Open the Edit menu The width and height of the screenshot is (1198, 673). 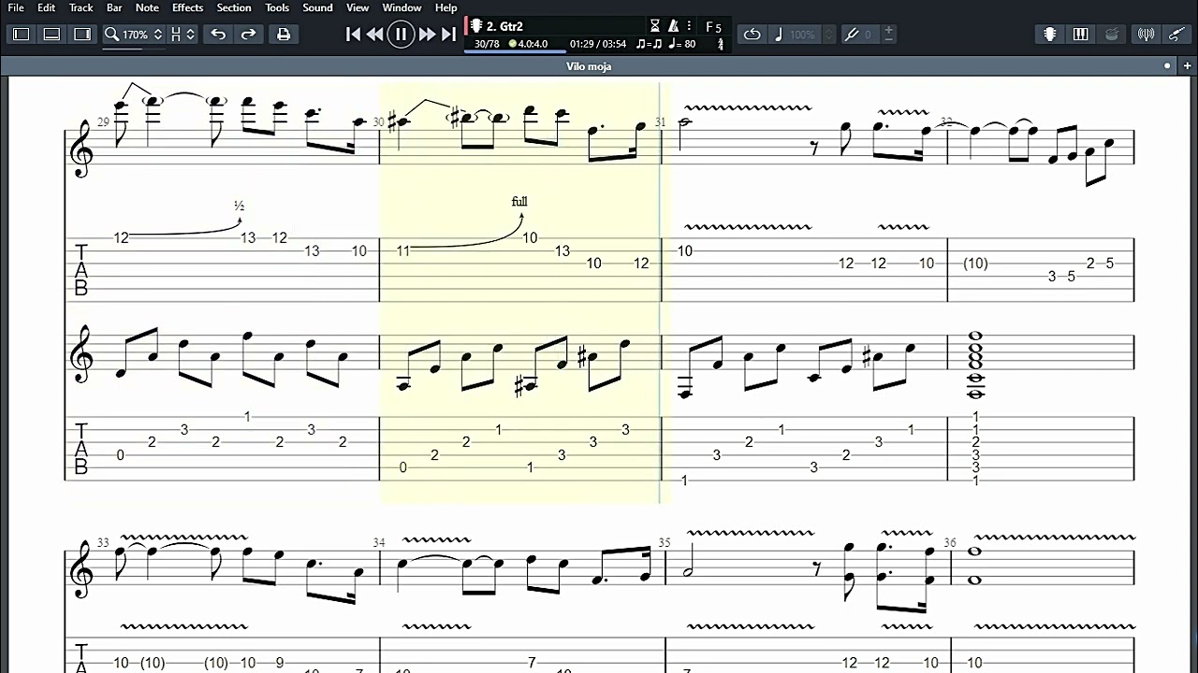coord(47,7)
